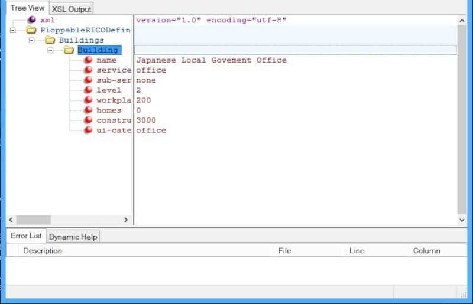
Task: Click the red attribute icon beside level
Action: tap(88, 90)
